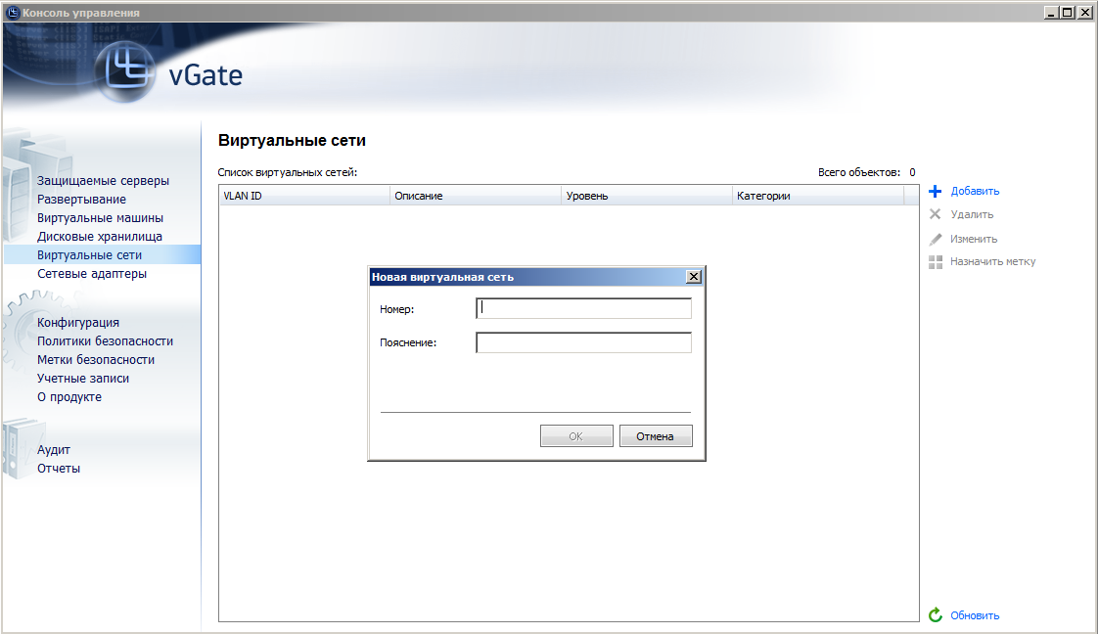Open Защищаемые серверы section

[x=103, y=181]
